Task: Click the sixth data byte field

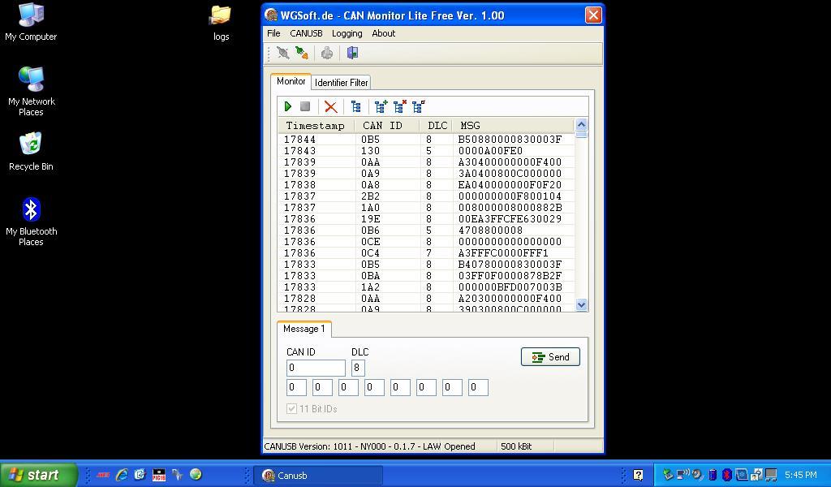Action: click(426, 387)
